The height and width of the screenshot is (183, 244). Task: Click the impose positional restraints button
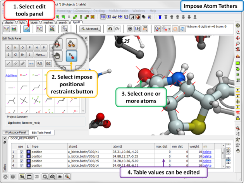click(72, 56)
